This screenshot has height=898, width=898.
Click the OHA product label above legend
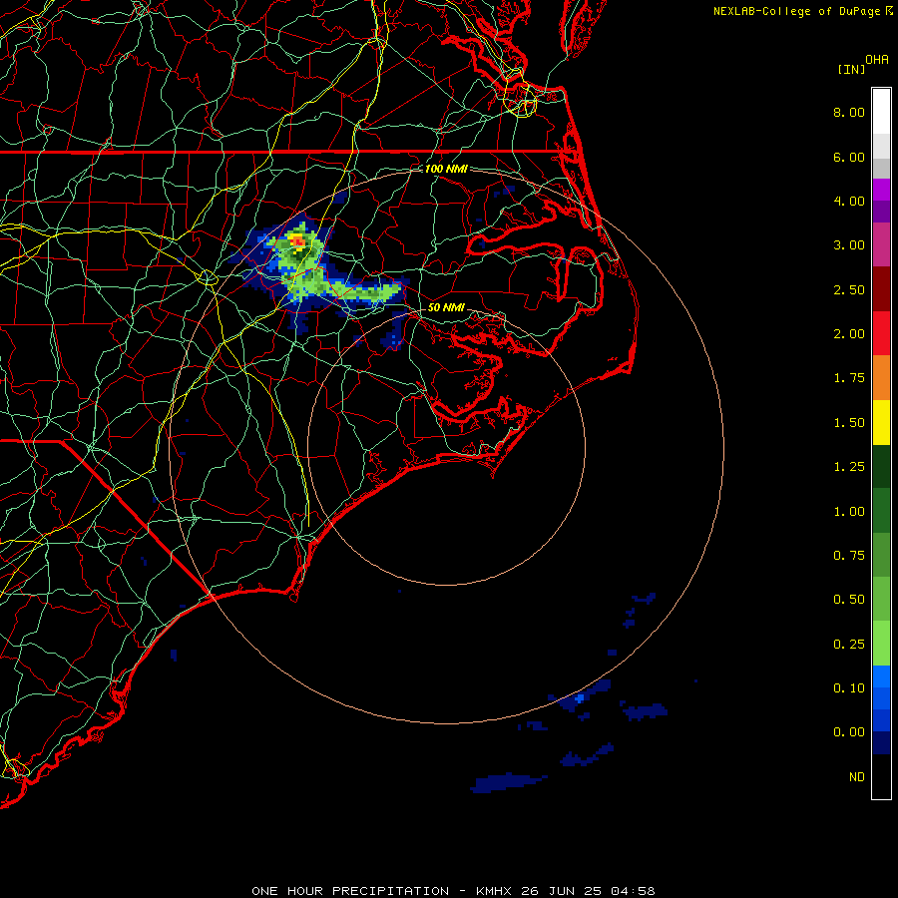click(877, 60)
